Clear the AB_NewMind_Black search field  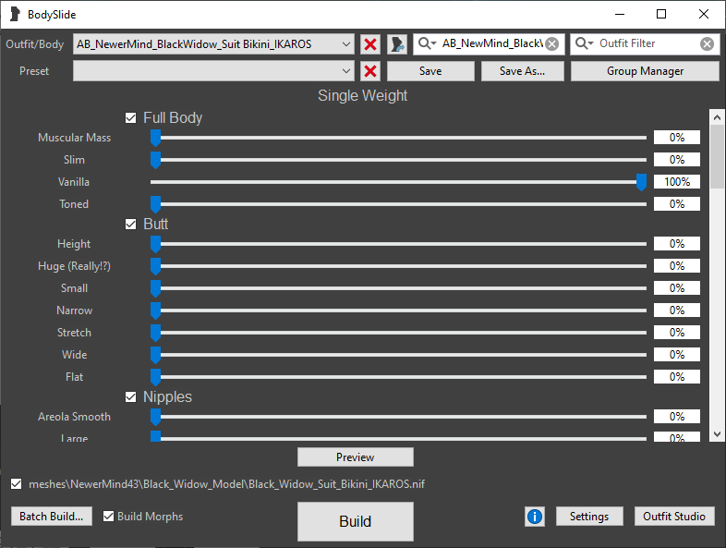[x=551, y=44]
